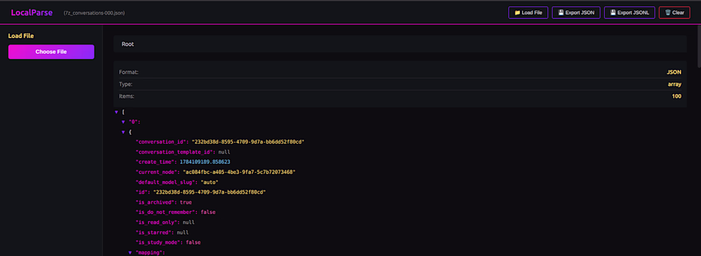
Task: Click the "conversation_id" key
Action: pyautogui.click(x=161, y=142)
